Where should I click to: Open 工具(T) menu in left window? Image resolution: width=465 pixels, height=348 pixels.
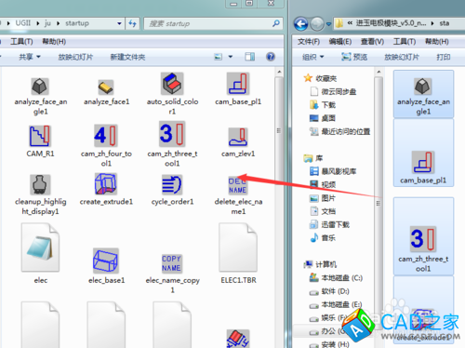[21, 42]
